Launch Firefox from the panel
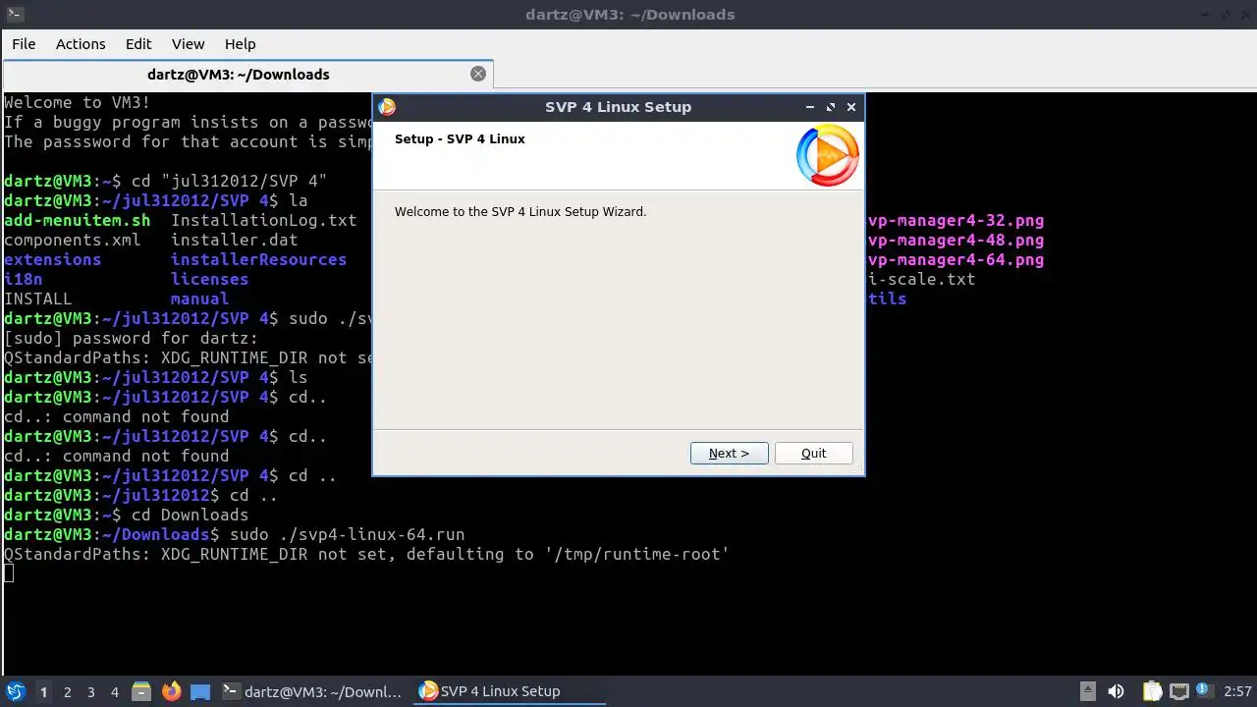 [171, 691]
